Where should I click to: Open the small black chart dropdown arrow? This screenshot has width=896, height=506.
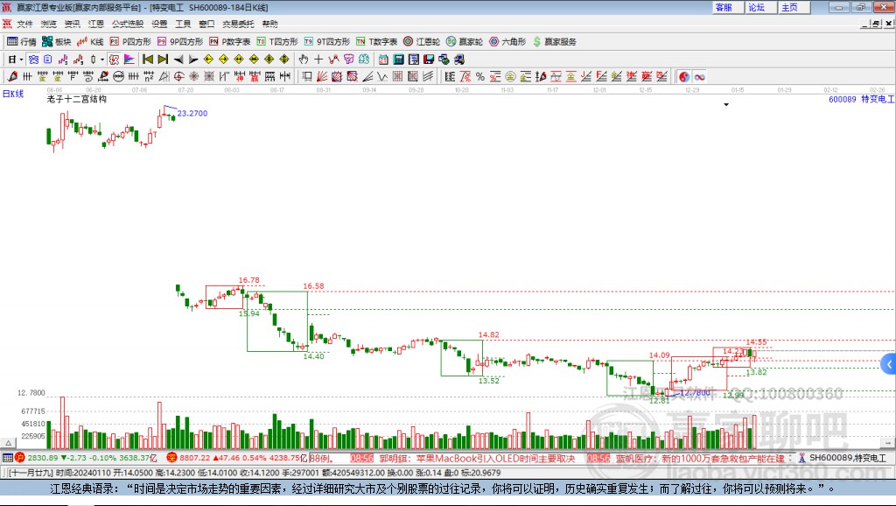point(726,105)
